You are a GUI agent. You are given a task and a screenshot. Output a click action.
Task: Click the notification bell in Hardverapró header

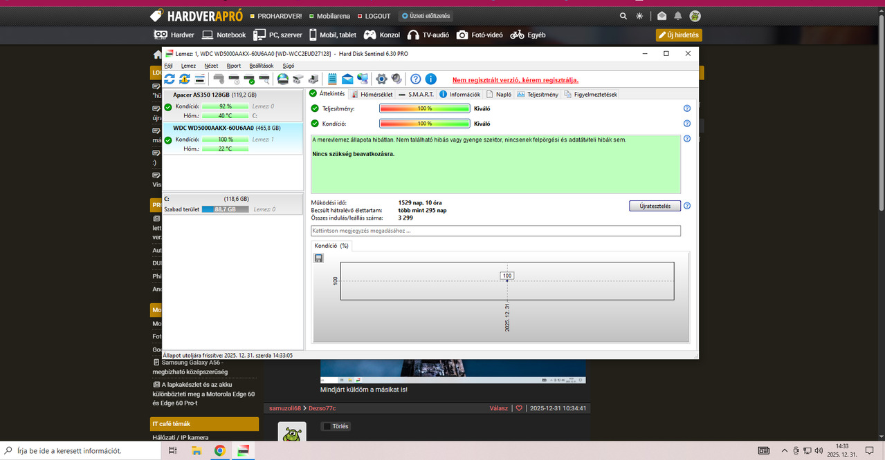coord(678,16)
